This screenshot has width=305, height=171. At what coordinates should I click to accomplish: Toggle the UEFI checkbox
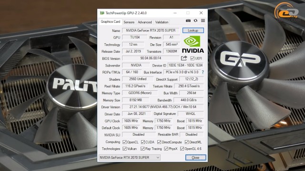[193, 58]
